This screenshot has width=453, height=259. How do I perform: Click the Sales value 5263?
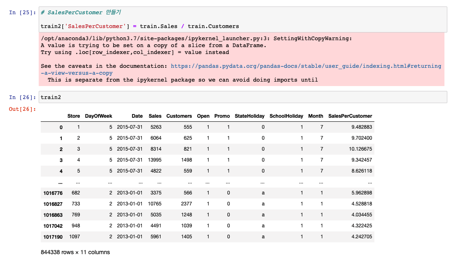(x=156, y=127)
